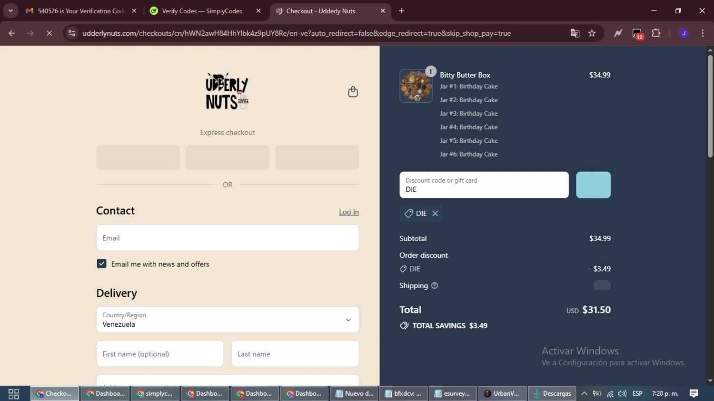Open bfxdcv Notepad taskbar item
This screenshot has width=714, height=401.
(x=404, y=394)
